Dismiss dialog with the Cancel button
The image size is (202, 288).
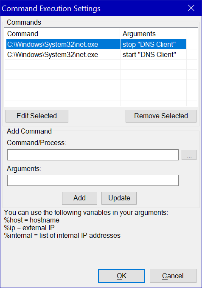[173, 276]
